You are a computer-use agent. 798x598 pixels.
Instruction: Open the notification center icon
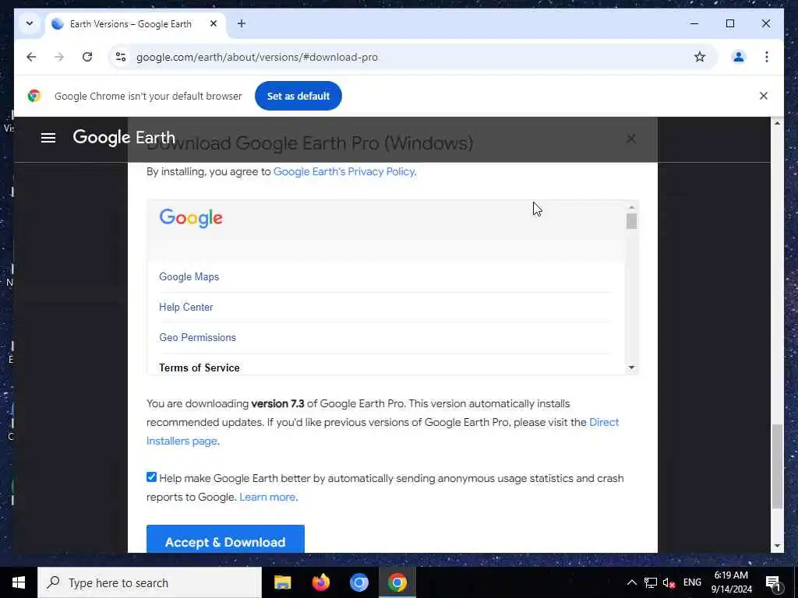click(773, 582)
